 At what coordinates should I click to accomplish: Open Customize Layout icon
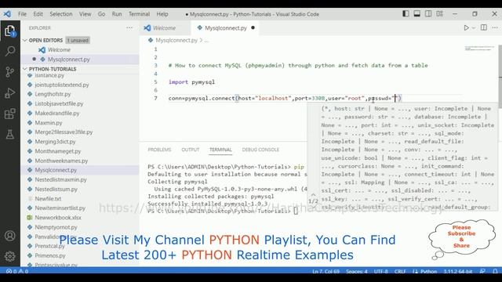[439, 14]
